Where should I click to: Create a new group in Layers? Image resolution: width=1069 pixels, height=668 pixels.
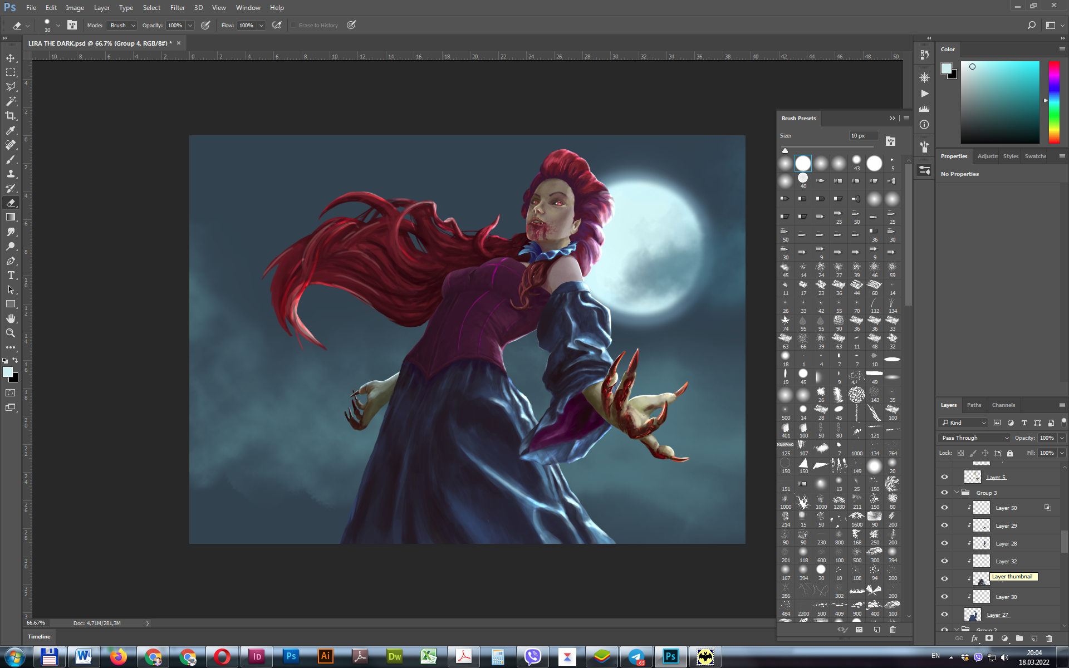click(1019, 638)
